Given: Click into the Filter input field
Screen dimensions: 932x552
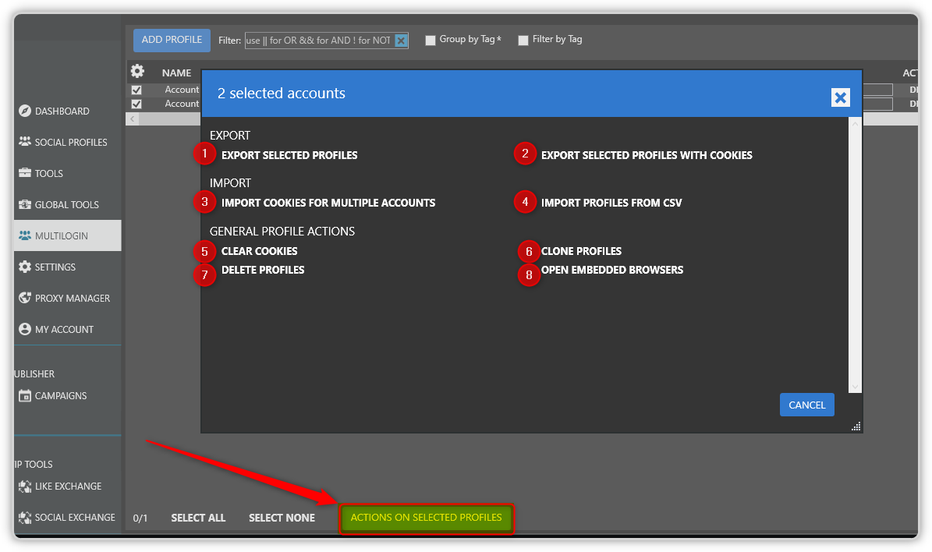Looking at the screenshot, I should 320,40.
